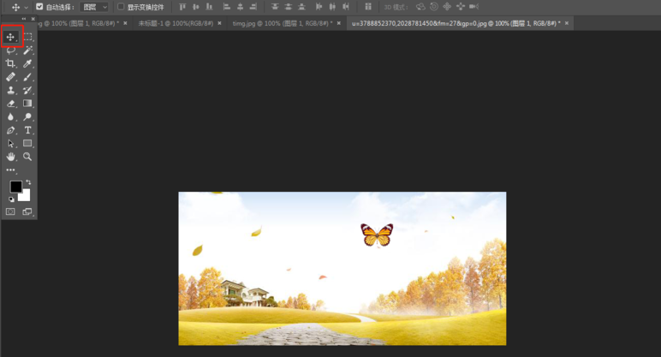Open the 图层 auto-select dropdown
This screenshot has height=357, width=661.
(94, 7)
